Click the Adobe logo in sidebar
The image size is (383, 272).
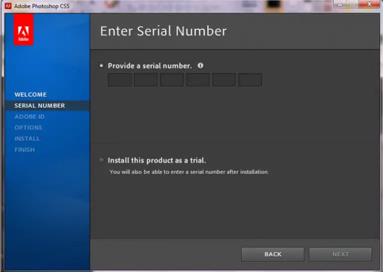(23, 29)
